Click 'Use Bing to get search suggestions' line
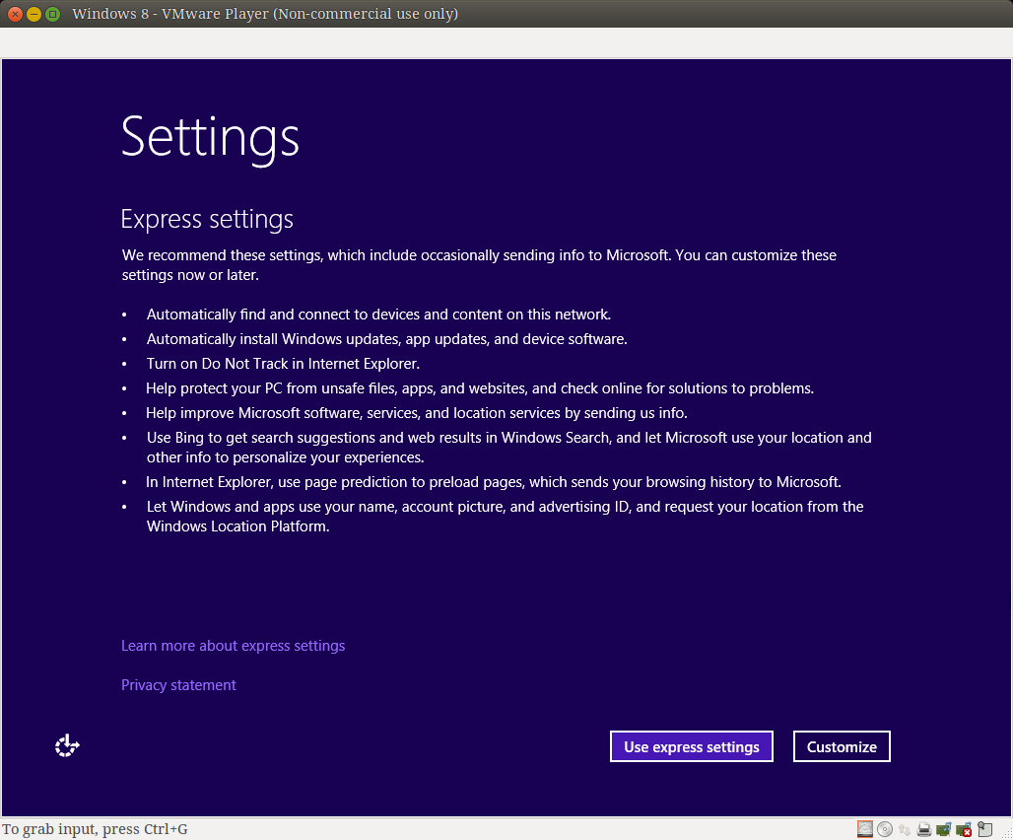 [509, 448]
